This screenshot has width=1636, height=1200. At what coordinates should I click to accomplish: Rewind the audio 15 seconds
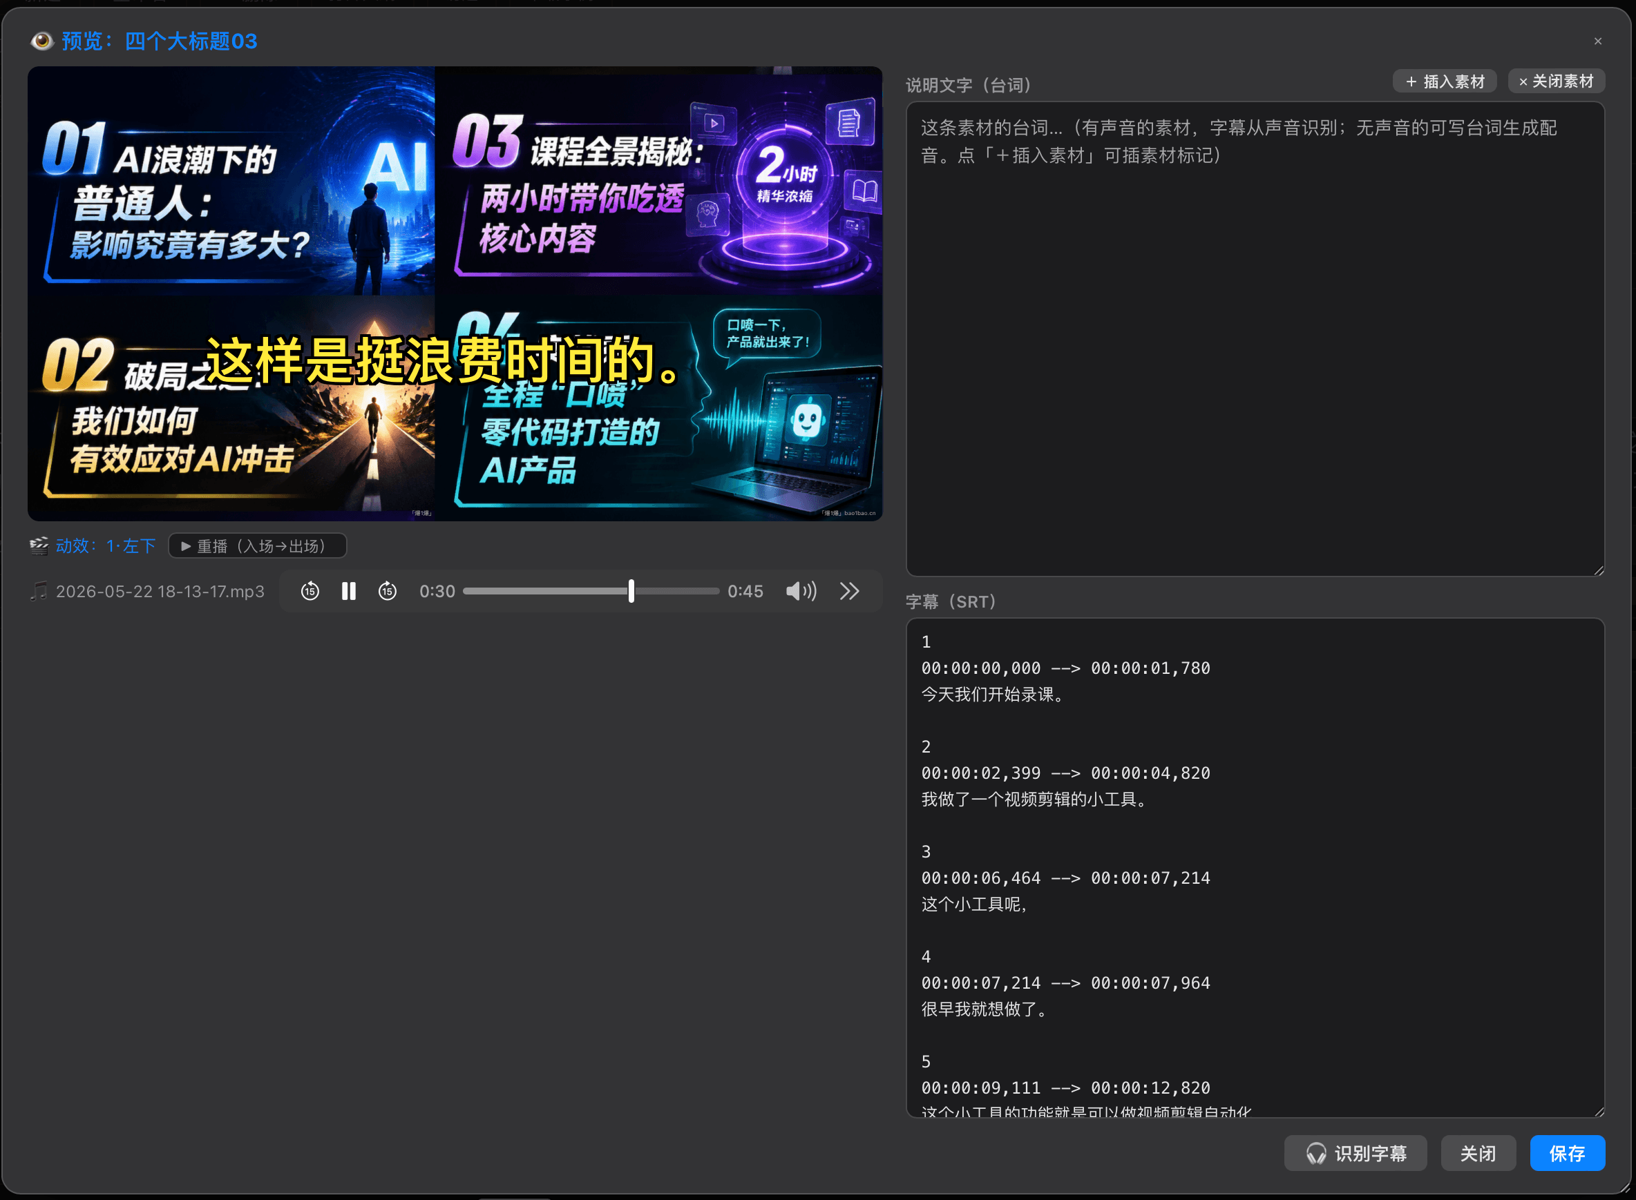click(310, 591)
